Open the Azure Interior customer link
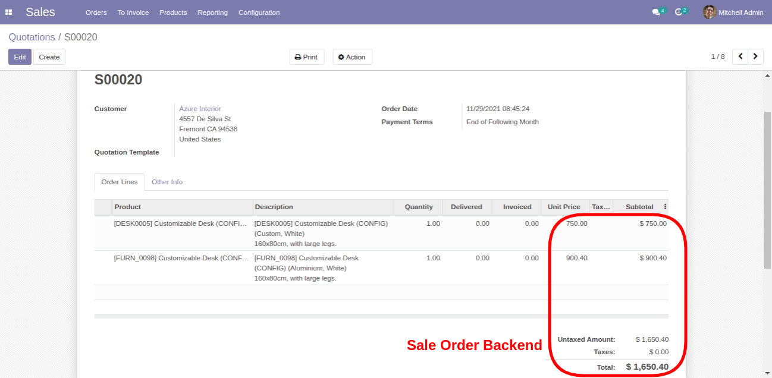 [200, 109]
